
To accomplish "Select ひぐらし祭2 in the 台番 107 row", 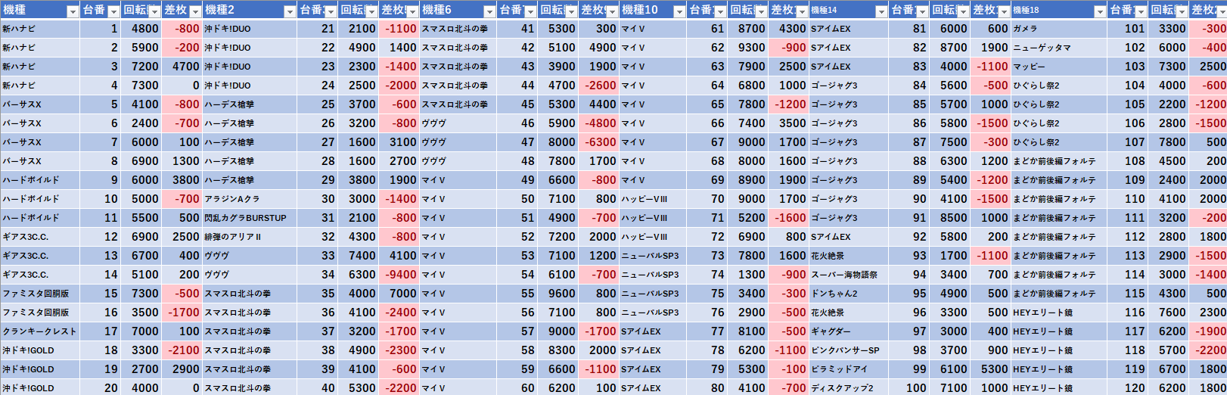I will point(1059,142).
